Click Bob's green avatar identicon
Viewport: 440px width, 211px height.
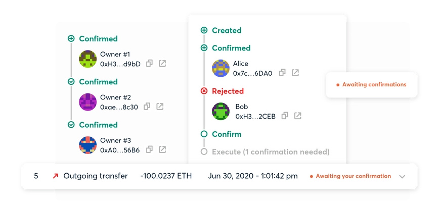pos(221,111)
